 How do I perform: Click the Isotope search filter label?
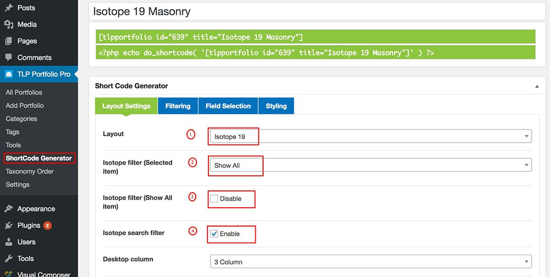tap(133, 233)
